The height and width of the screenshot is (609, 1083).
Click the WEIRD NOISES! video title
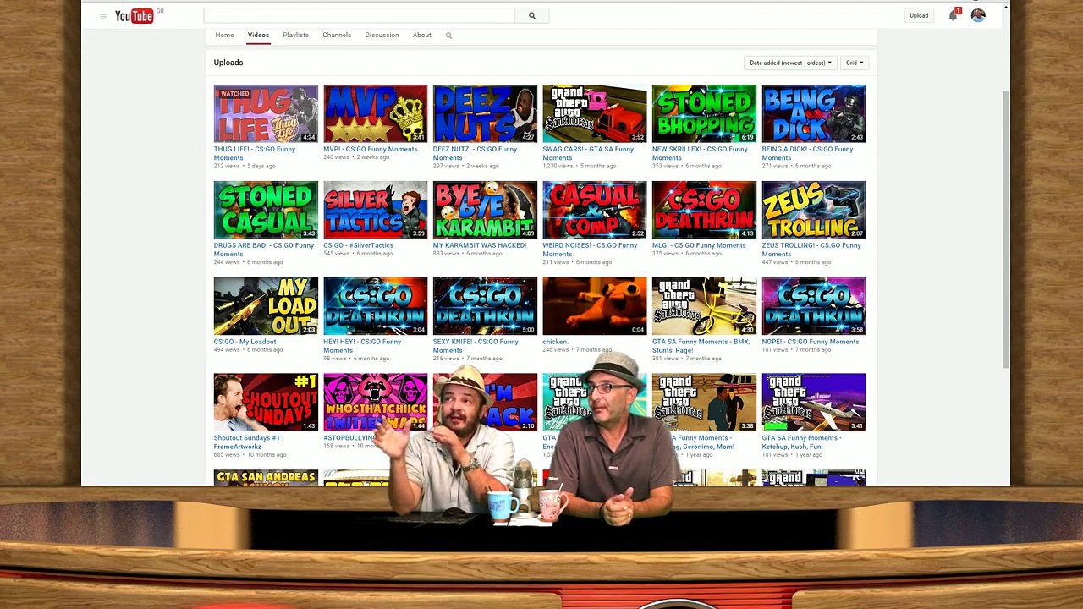point(590,250)
